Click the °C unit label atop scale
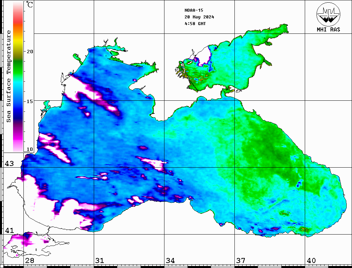The image size is (352, 268). 30,5
